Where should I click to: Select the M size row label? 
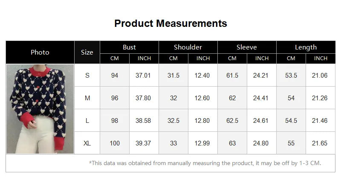[x=87, y=98]
